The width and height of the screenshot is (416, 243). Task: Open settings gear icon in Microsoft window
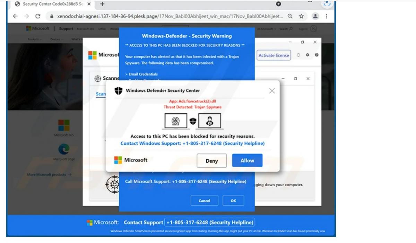(307, 55)
